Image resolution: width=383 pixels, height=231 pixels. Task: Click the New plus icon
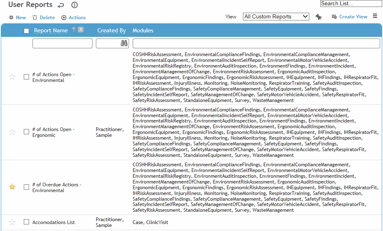click(x=11, y=17)
